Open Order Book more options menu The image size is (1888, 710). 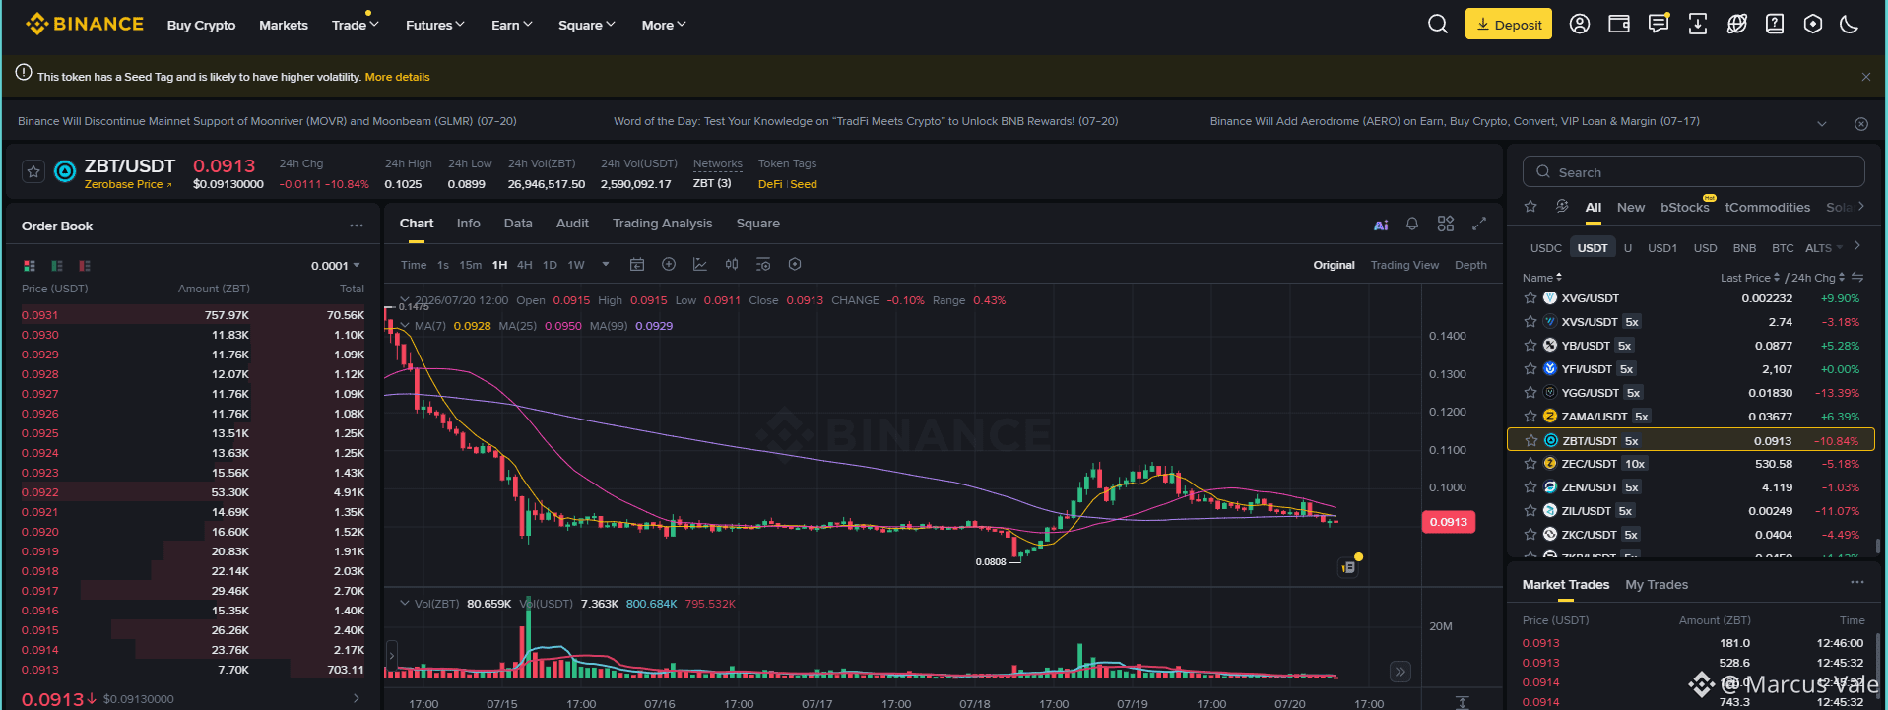pyautogui.click(x=357, y=226)
